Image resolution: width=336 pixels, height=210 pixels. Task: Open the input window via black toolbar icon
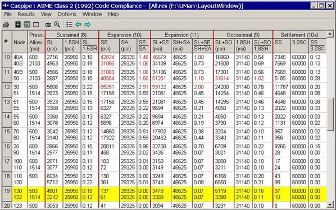click(x=18, y=25)
